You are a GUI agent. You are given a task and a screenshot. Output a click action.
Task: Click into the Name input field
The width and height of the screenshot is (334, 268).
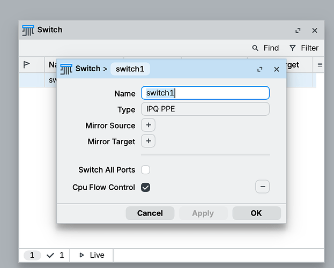click(x=205, y=93)
